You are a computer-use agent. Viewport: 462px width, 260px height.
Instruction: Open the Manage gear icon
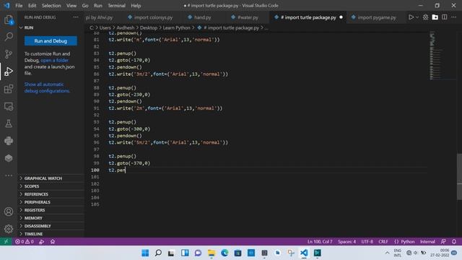tap(9, 229)
